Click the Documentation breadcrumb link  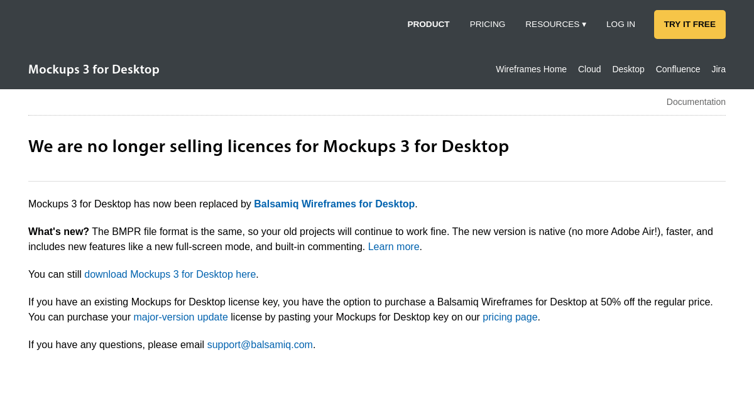click(696, 101)
